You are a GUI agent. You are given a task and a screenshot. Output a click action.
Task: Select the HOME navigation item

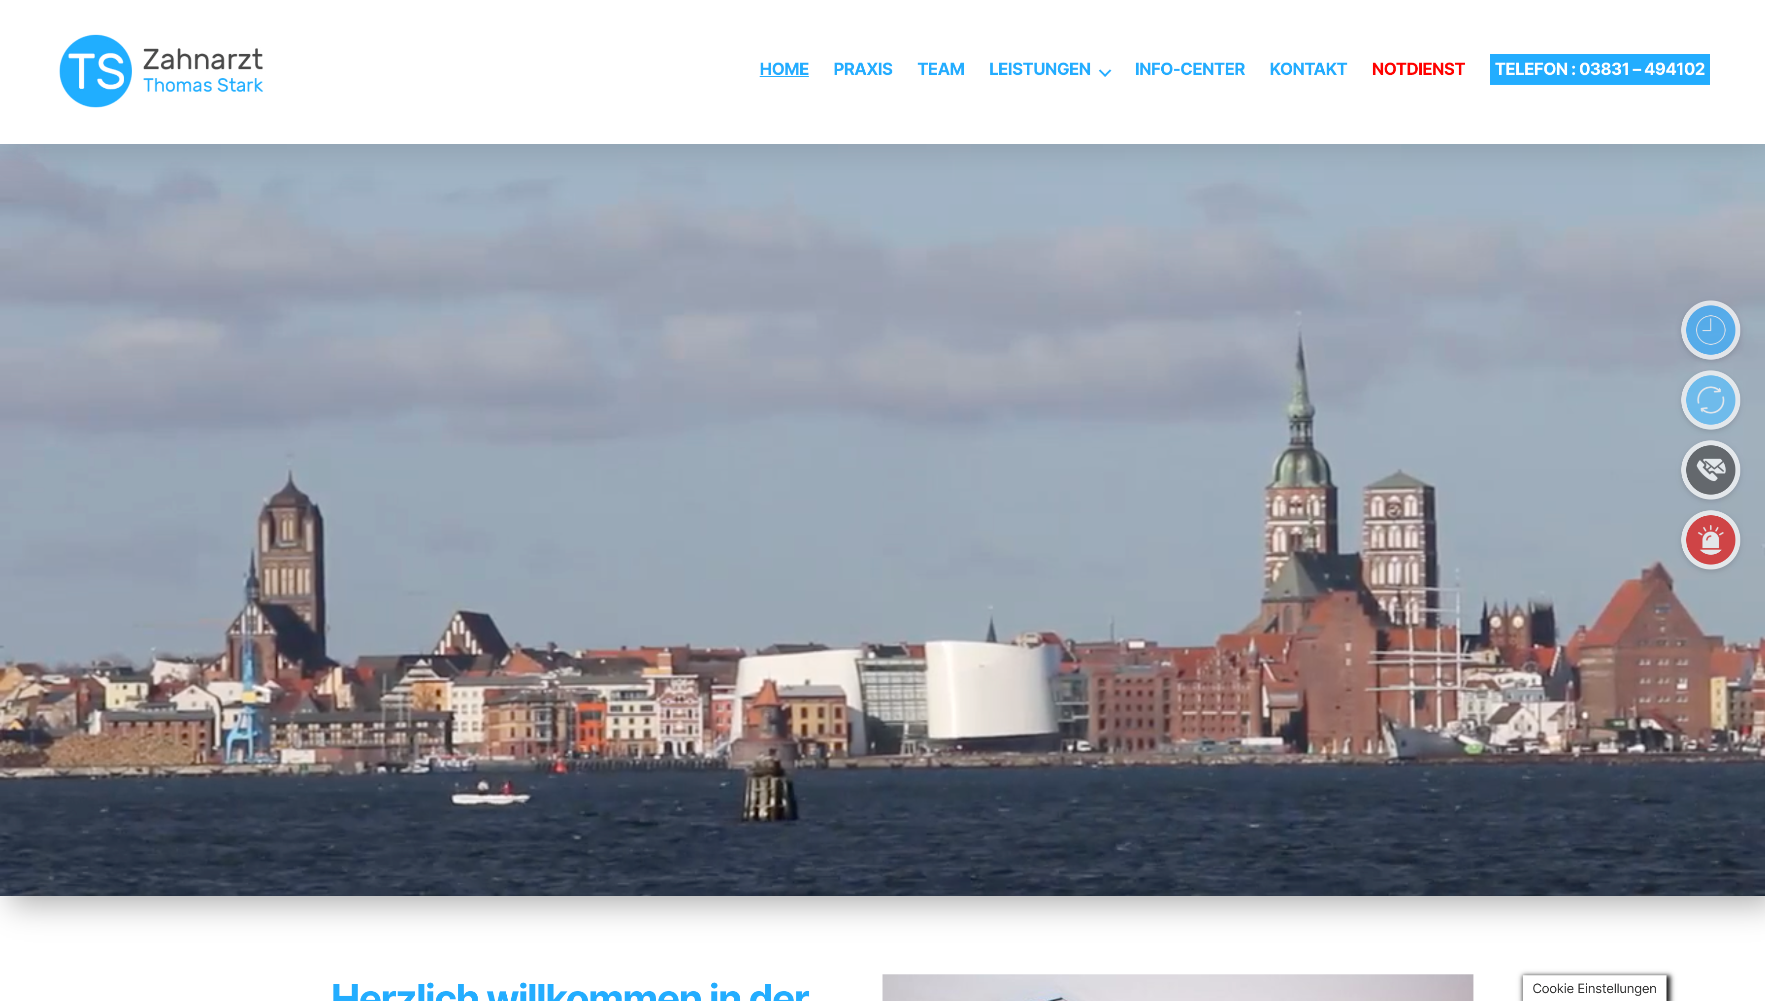pos(784,69)
